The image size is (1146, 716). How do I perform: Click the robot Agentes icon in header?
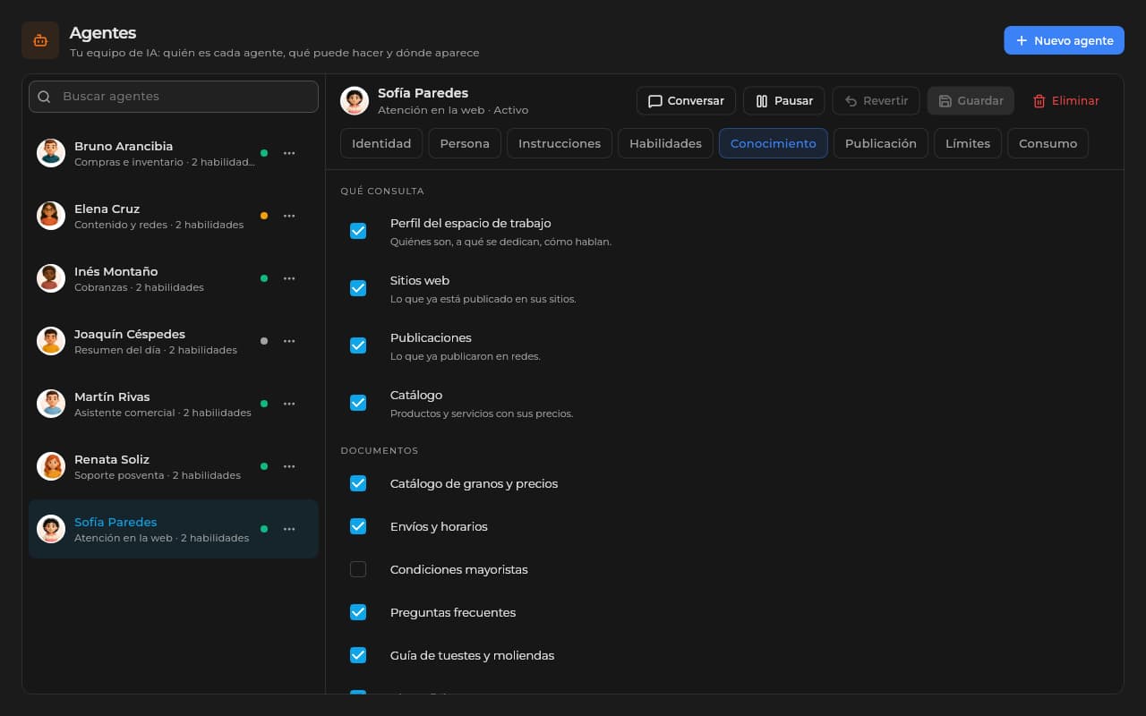tap(40, 40)
